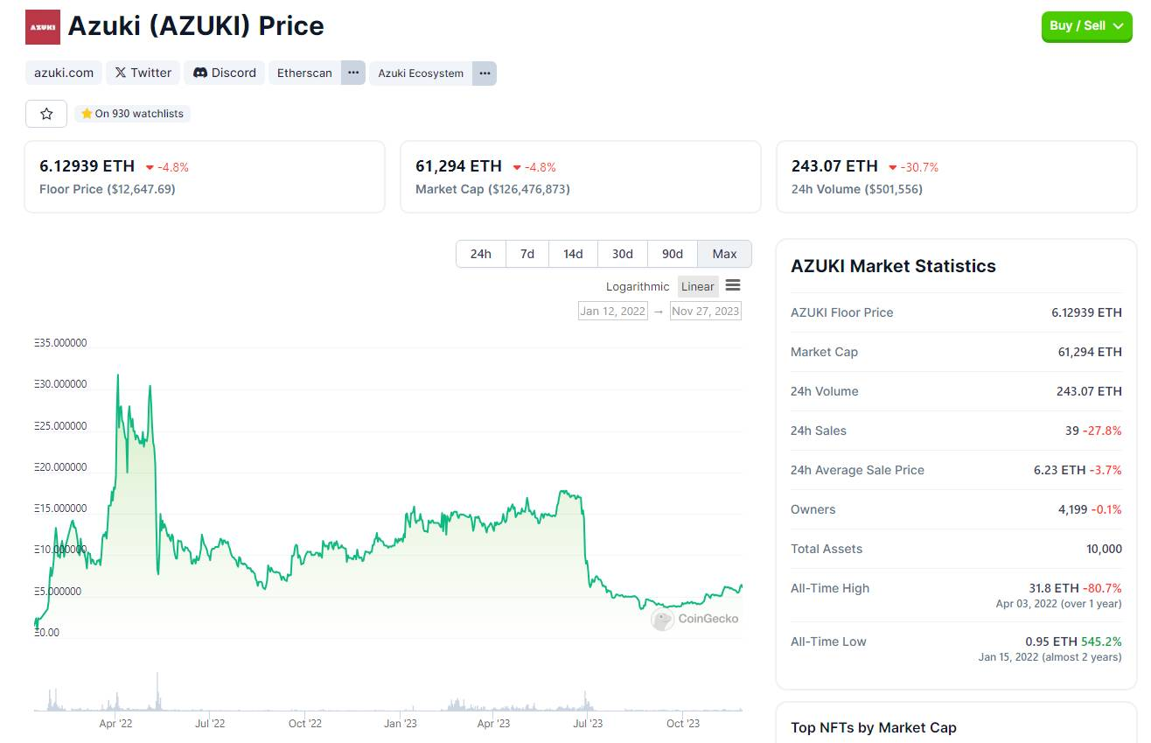Click the red Azuki logo icon
1151x743 pixels.
[43, 27]
